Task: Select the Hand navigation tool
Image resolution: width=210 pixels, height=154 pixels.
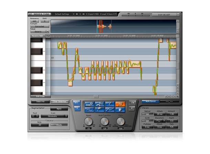Action: (x=120, y=110)
